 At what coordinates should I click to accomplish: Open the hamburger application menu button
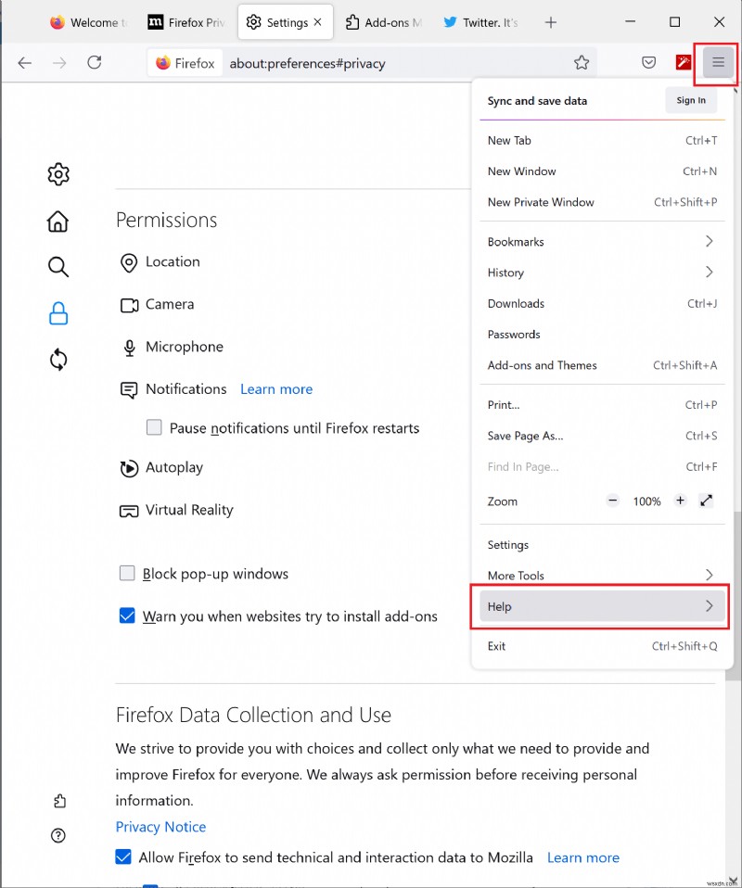click(717, 63)
